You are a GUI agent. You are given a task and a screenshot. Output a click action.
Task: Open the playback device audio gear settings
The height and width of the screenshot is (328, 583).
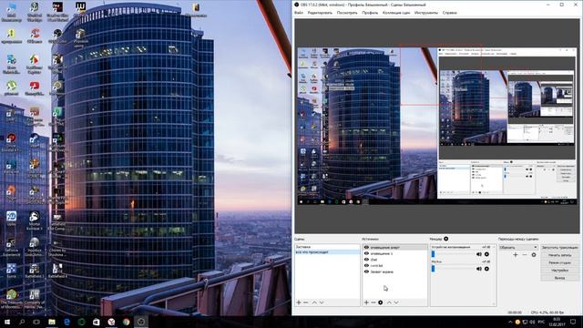coord(486,254)
